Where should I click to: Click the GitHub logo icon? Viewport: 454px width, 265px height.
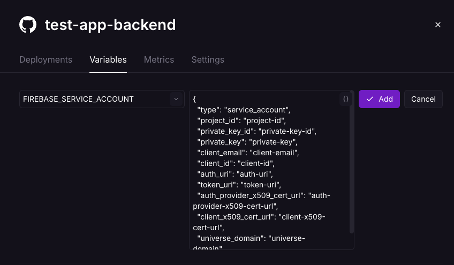coord(28,25)
